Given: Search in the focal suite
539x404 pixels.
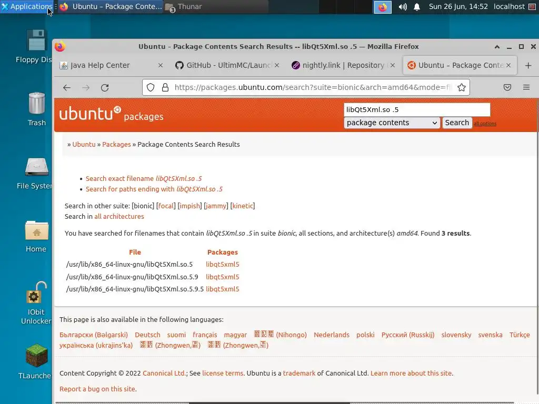Looking at the screenshot, I should pyautogui.click(x=166, y=206).
